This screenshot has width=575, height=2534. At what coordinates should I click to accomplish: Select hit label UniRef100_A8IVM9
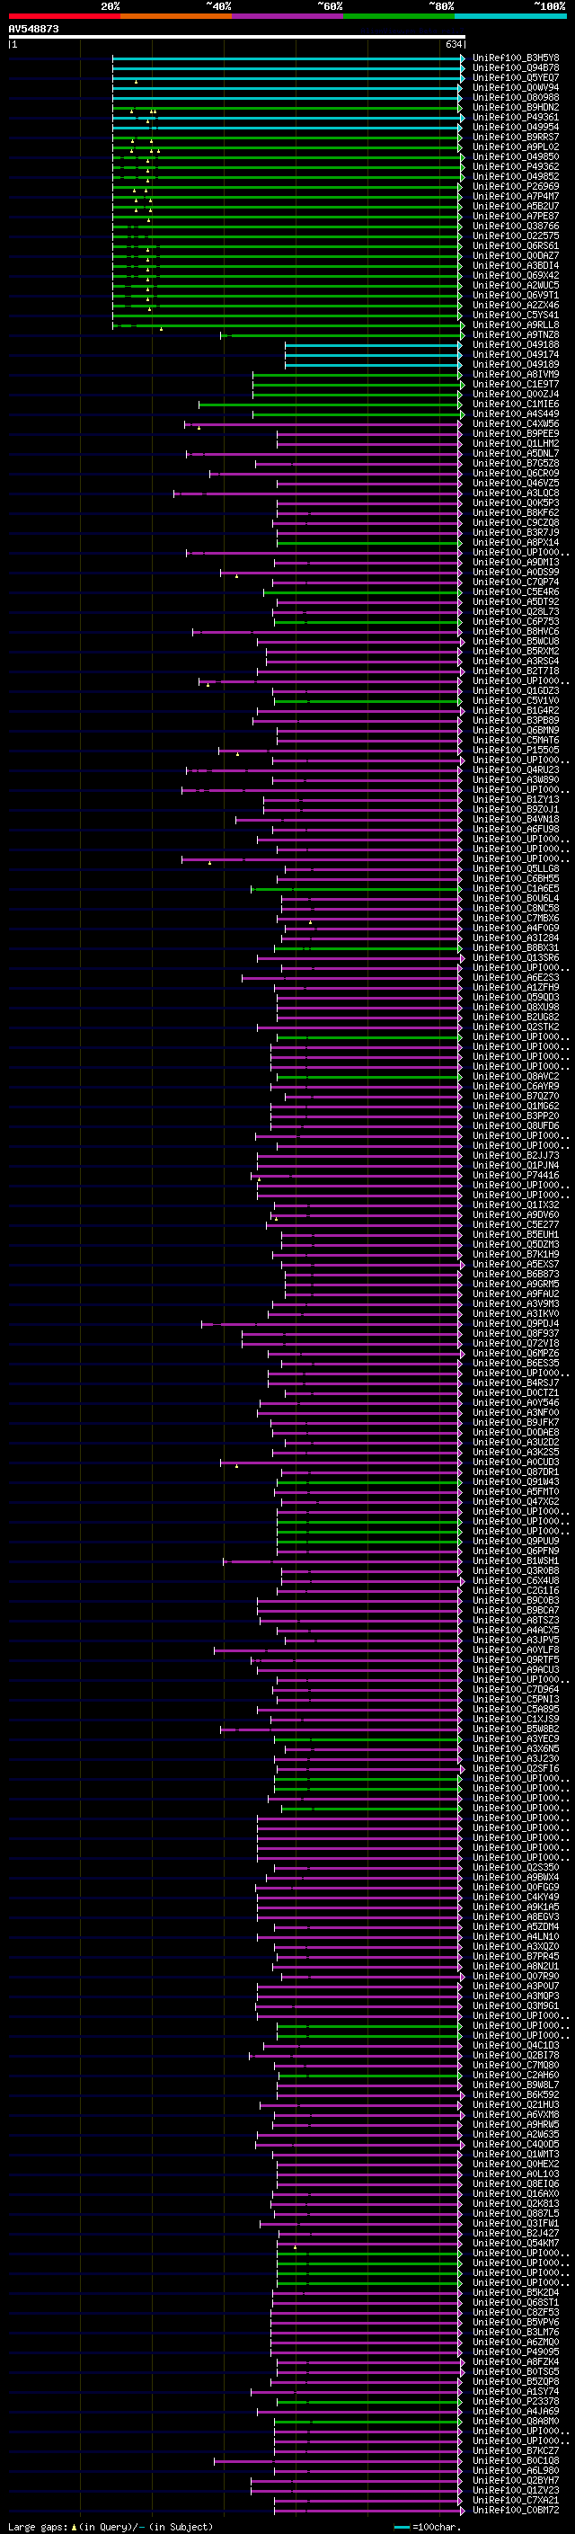click(x=516, y=374)
